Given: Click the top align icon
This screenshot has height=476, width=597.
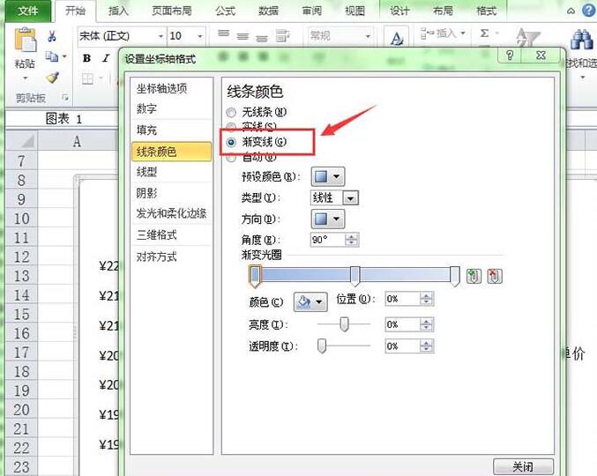Looking at the screenshot, I should [223, 33].
